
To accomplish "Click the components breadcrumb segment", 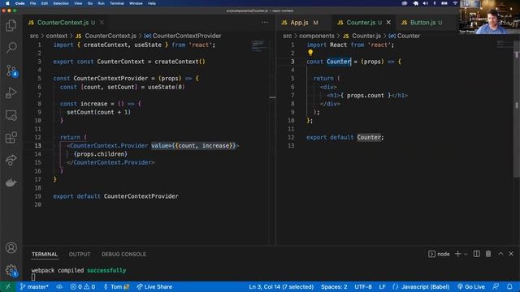I will point(317,36).
